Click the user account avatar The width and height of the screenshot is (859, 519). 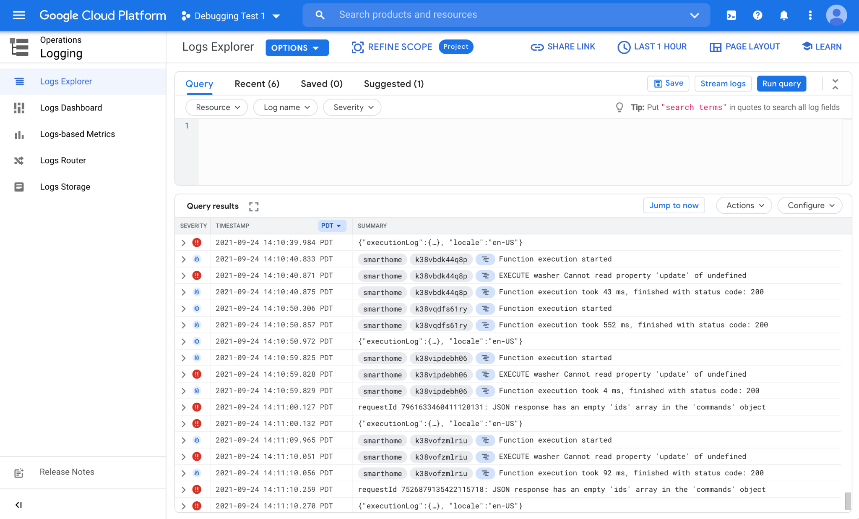coord(836,16)
